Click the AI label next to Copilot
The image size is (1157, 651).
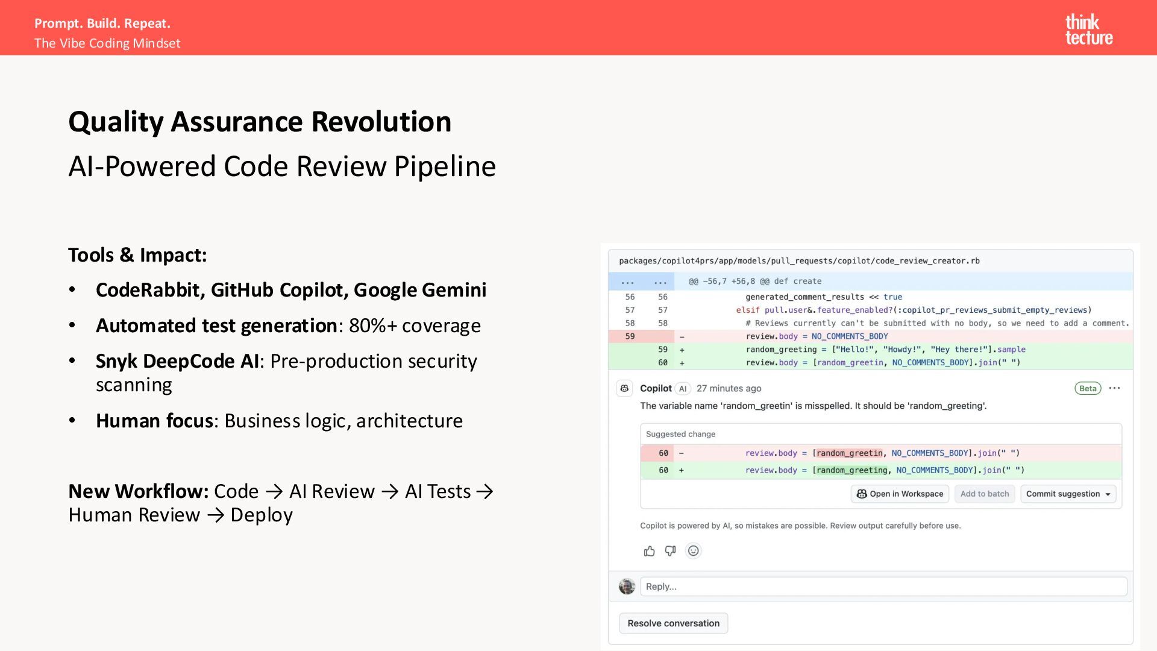click(x=682, y=388)
